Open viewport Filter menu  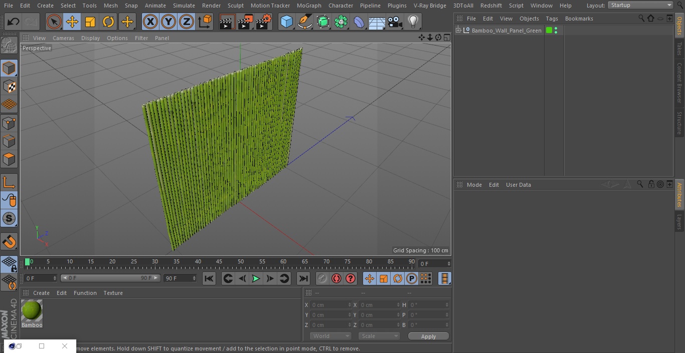click(141, 38)
